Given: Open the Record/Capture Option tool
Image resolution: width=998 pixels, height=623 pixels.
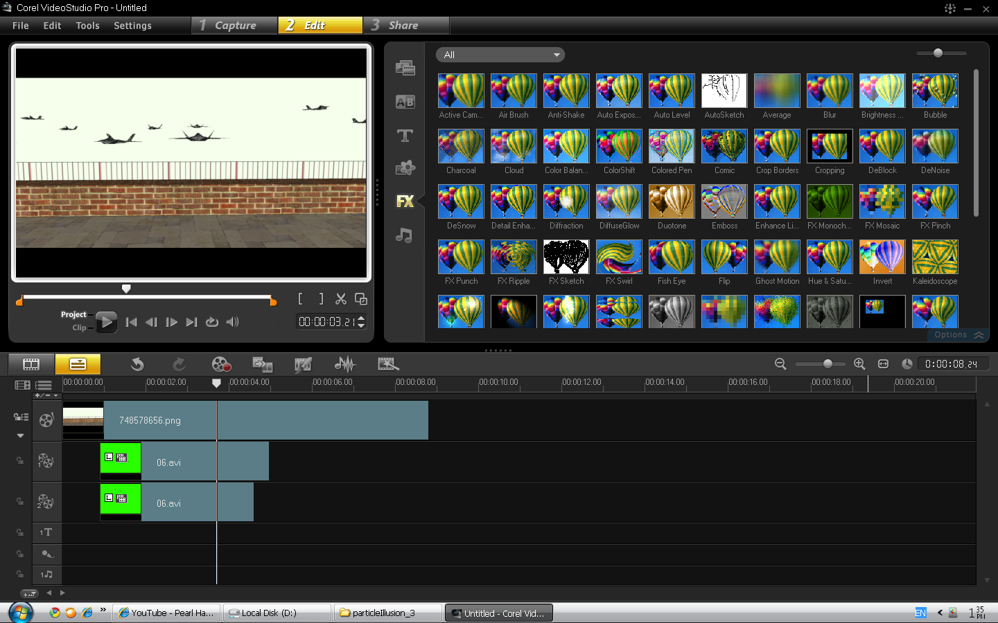Looking at the screenshot, I should click(x=221, y=364).
